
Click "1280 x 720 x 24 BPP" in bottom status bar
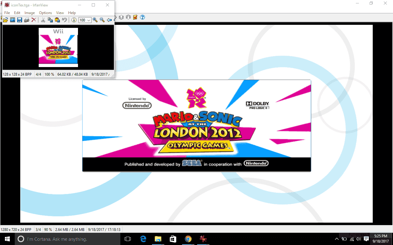pyautogui.click(x=16, y=230)
